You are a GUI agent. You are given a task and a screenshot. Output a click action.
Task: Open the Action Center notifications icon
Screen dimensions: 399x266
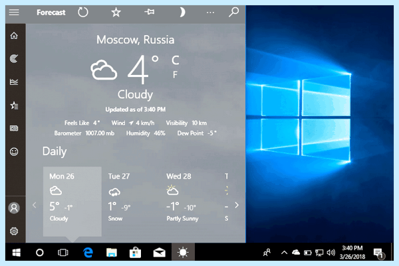point(378,253)
